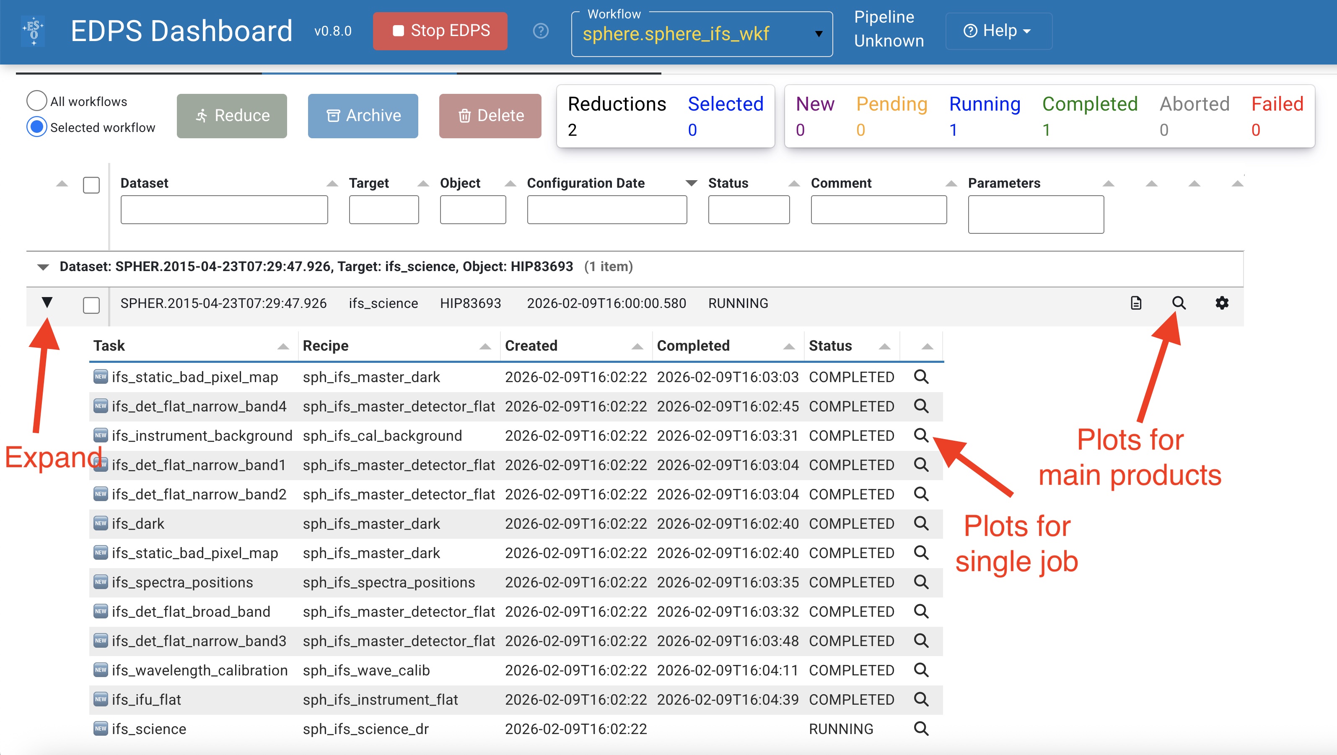Screen dimensions: 1337x755
Task: Show plots for ifs_ifu_flat job
Action: [x=921, y=699]
